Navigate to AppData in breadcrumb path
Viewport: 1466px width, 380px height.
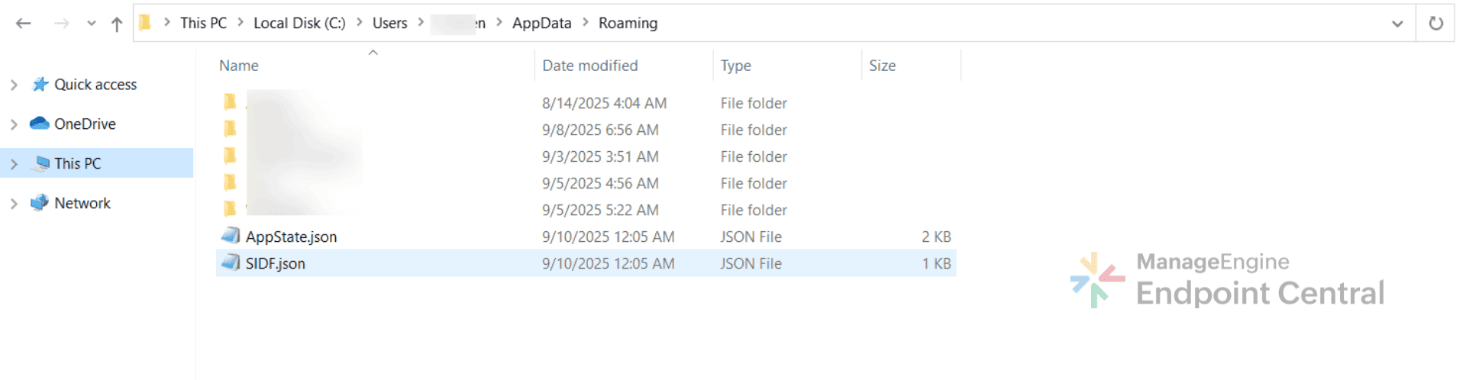[x=541, y=23]
